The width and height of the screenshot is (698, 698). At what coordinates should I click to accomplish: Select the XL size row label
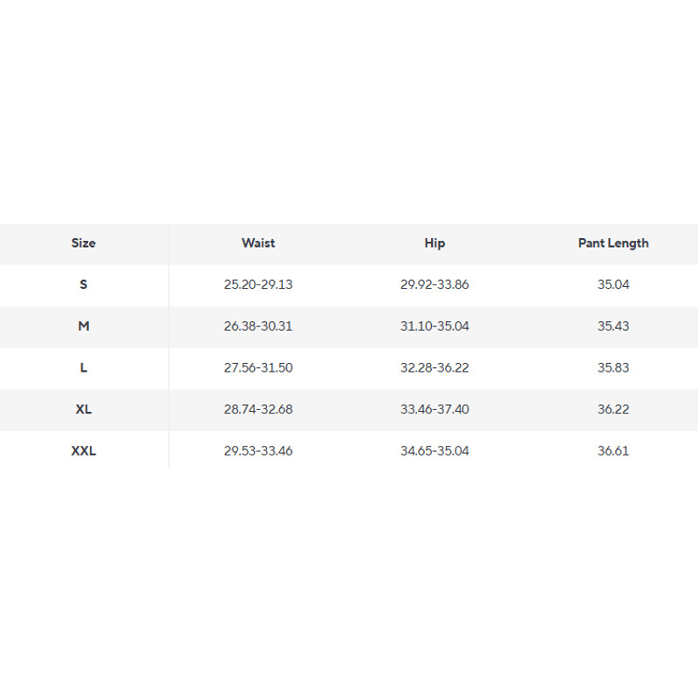click(x=84, y=409)
